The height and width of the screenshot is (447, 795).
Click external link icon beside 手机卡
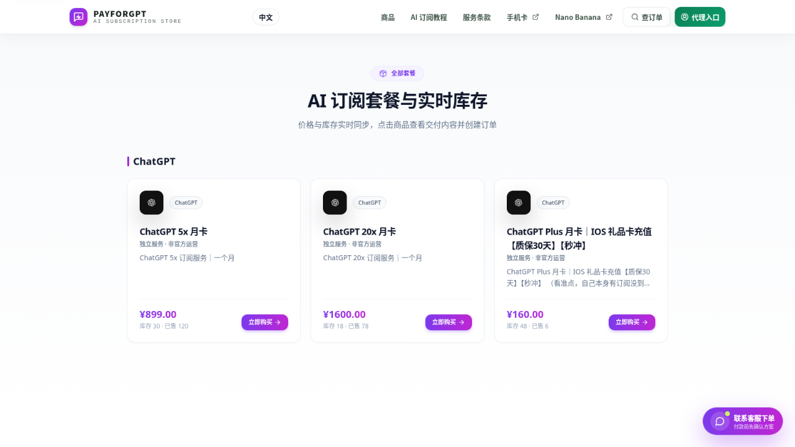[536, 17]
